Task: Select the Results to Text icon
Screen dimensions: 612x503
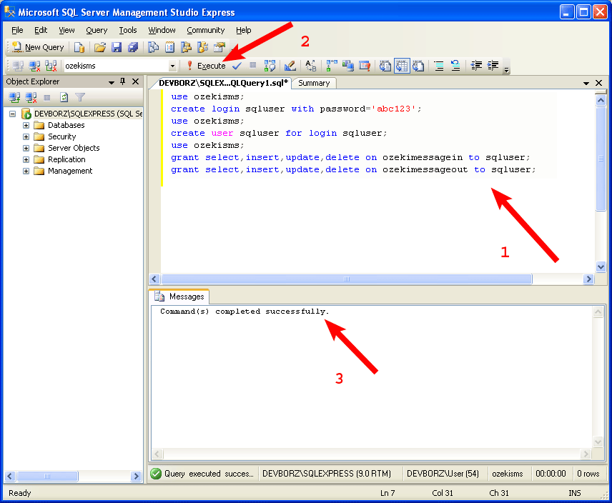Action: point(385,66)
